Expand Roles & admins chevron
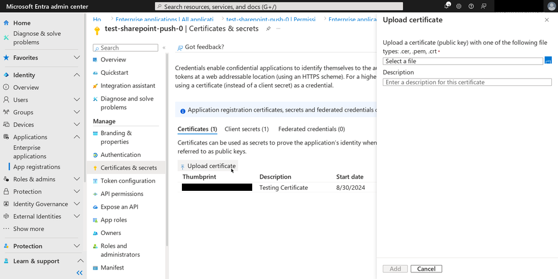Image resolution: width=558 pixels, height=279 pixels. coord(76,179)
